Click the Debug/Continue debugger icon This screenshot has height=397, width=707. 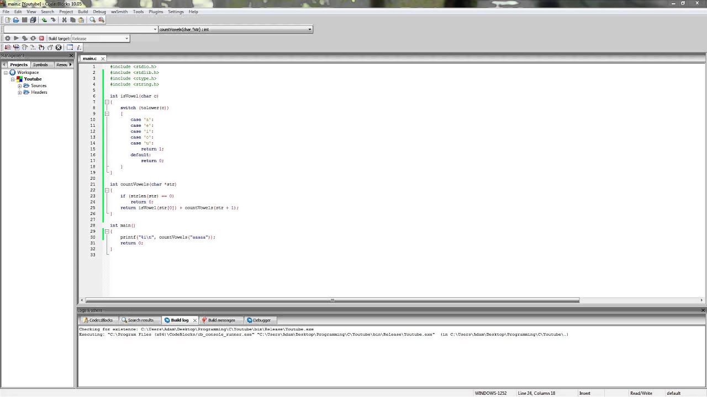tap(7, 47)
